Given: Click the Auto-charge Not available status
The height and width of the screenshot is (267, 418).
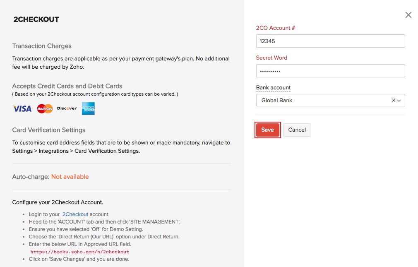Looking at the screenshot, I should coord(70,177).
